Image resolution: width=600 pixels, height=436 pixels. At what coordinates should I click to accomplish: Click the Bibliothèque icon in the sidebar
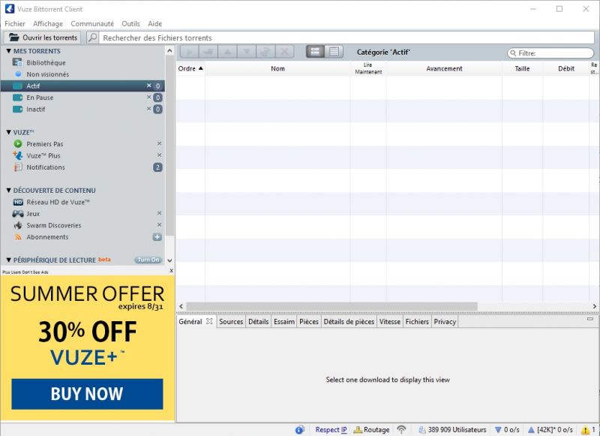[x=17, y=62]
